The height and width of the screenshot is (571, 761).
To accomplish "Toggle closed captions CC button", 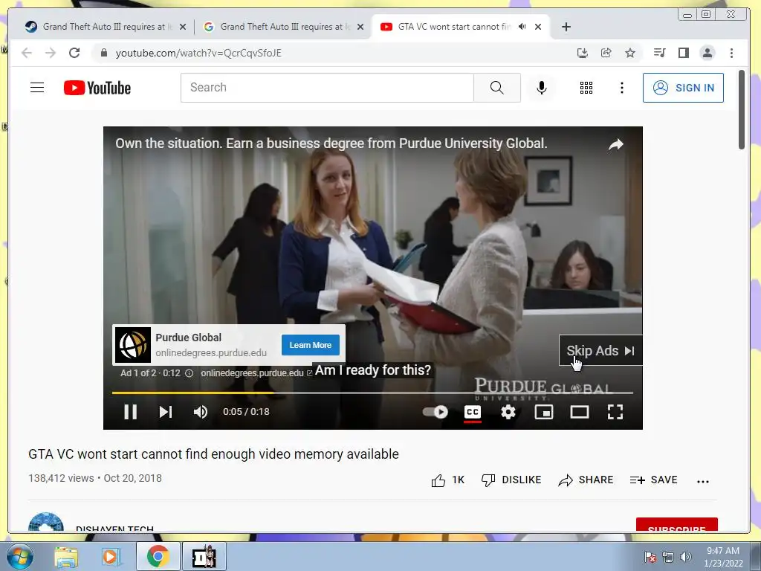I will (473, 412).
